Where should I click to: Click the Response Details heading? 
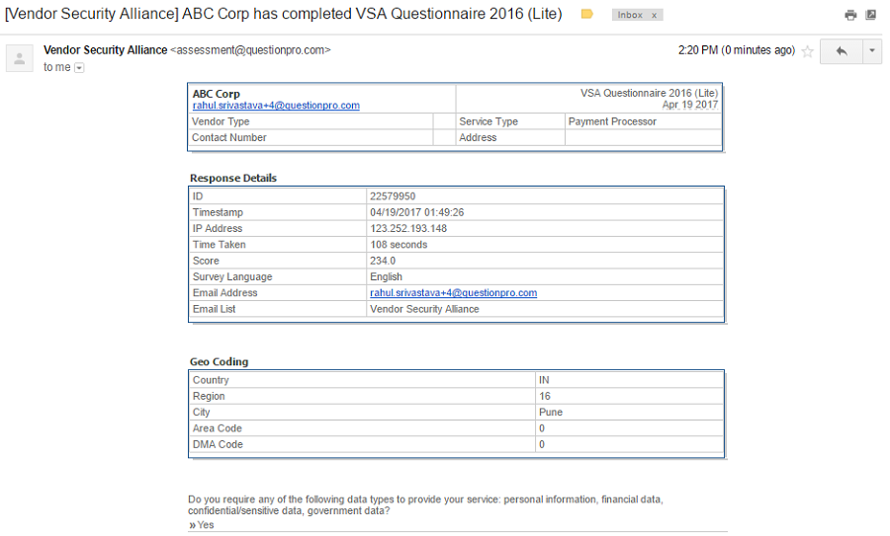pos(233,179)
